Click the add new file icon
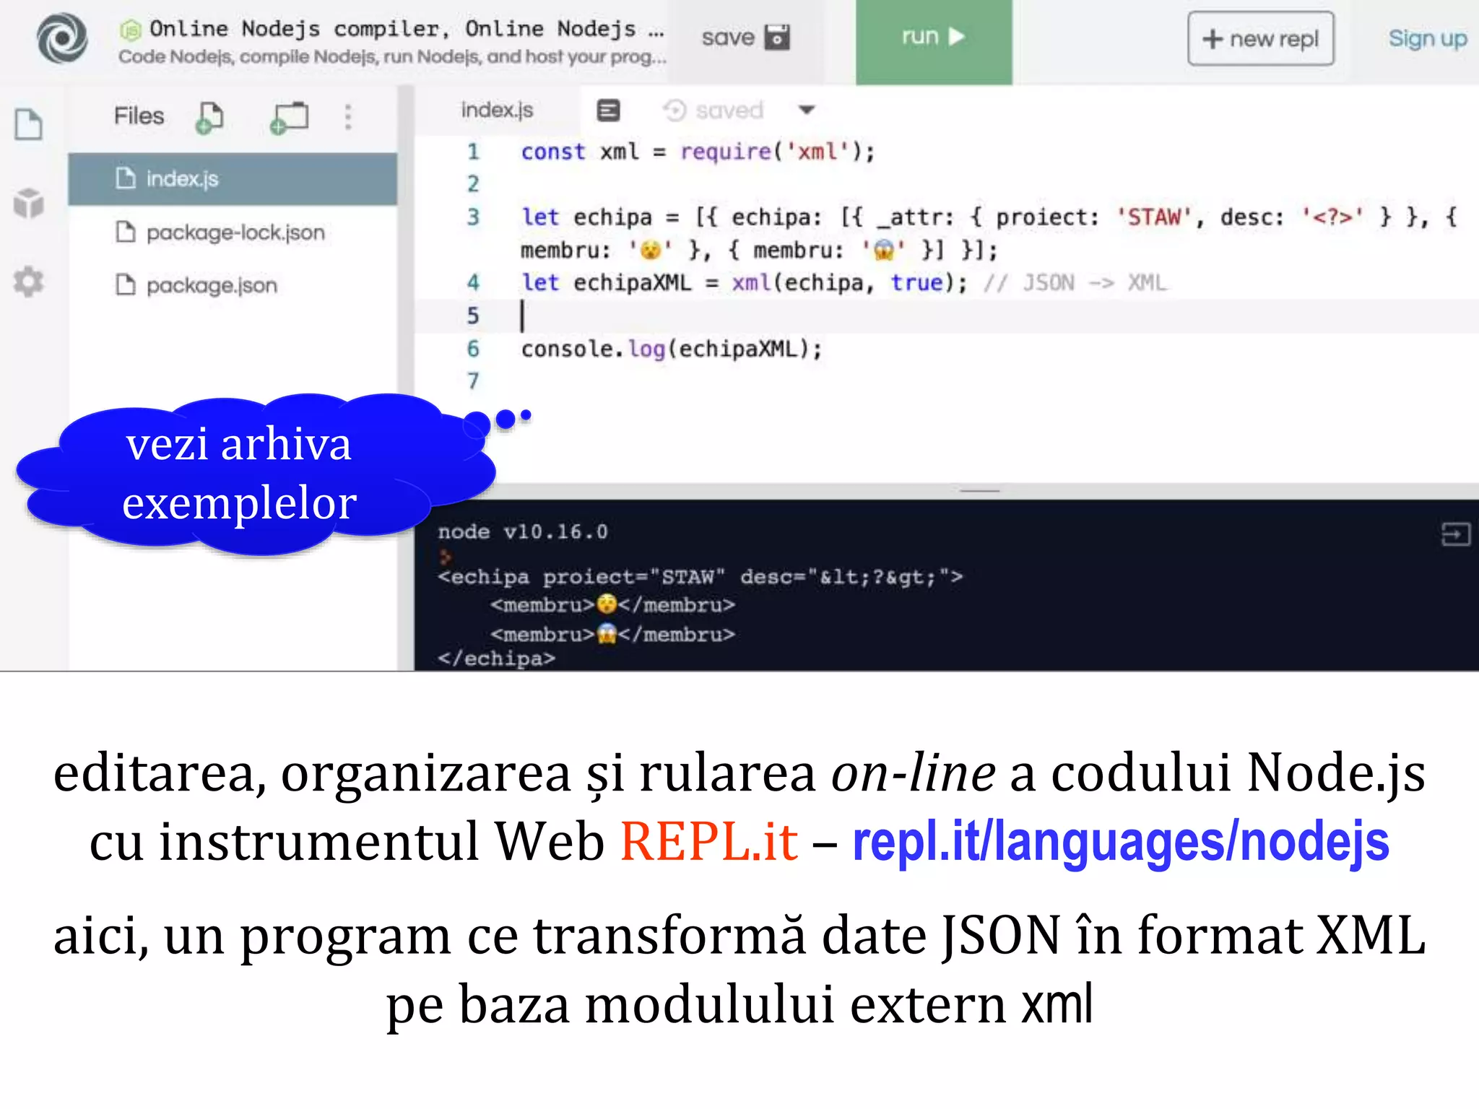 coord(209,117)
